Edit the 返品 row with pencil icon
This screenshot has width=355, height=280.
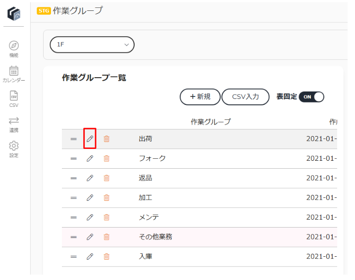click(x=90, y=178)
